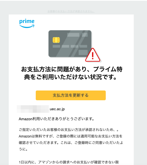The image size is (147, 165).
Task: Click the line starting Amazonは無料ですが
Action: point(70,136)
